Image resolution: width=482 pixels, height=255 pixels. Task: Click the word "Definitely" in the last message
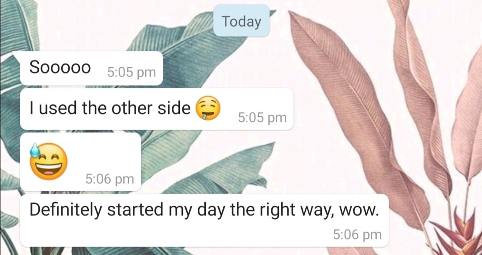(65, 210)
